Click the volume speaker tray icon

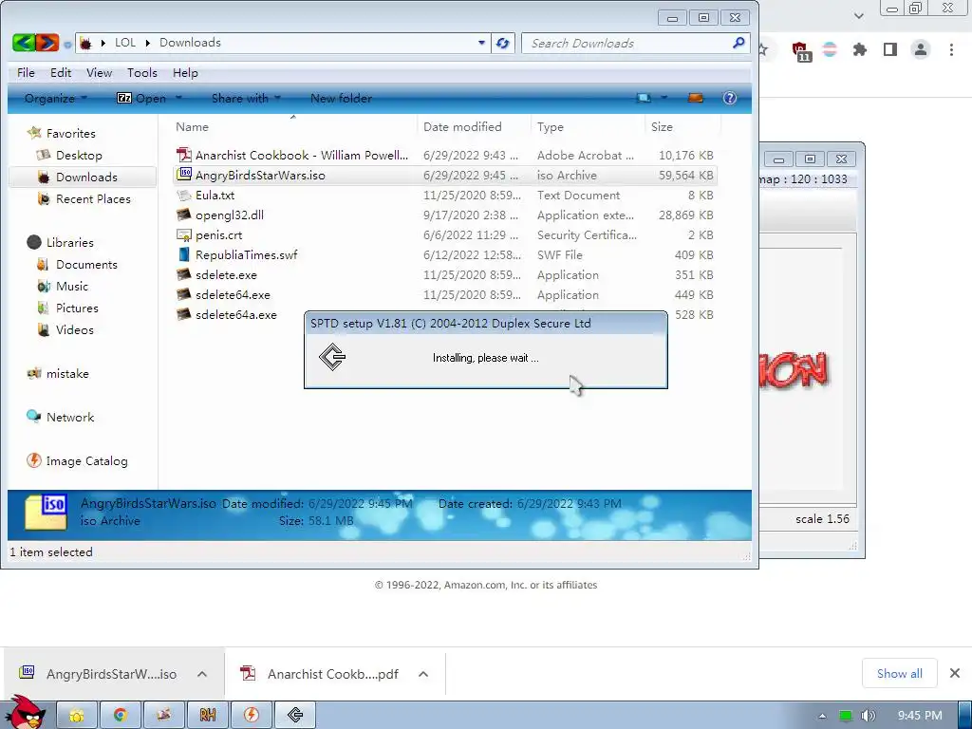click(x=868, y=716)
